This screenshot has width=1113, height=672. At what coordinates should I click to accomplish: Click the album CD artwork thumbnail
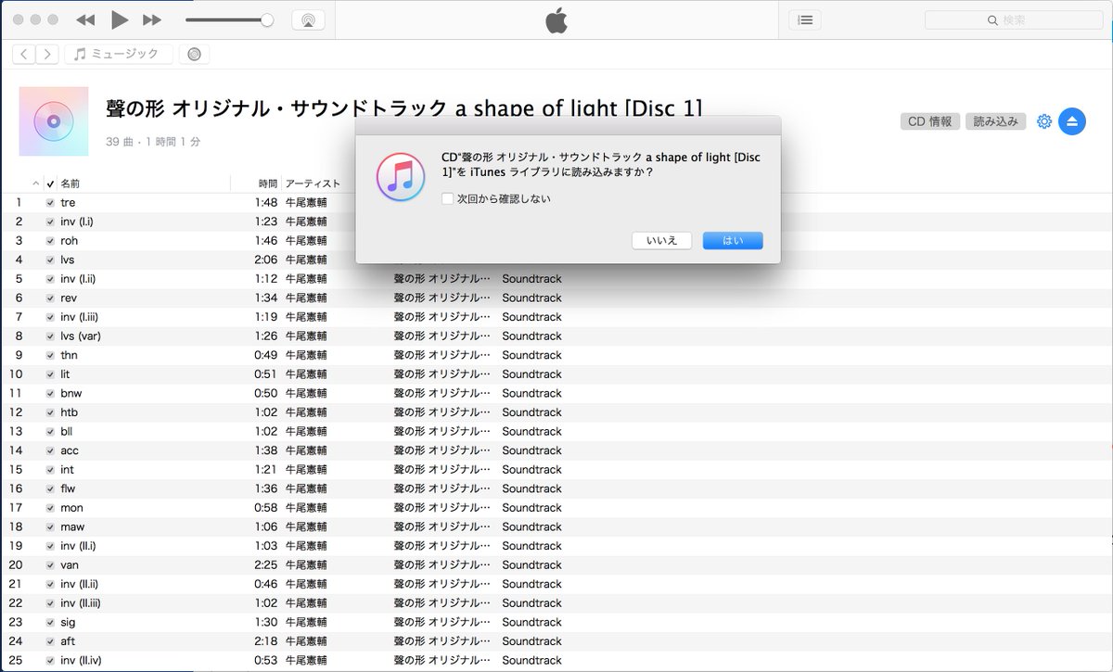pyautogui.click(x=54, y=121)
